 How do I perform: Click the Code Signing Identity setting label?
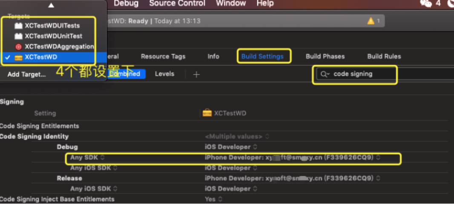tap(34, 136)
